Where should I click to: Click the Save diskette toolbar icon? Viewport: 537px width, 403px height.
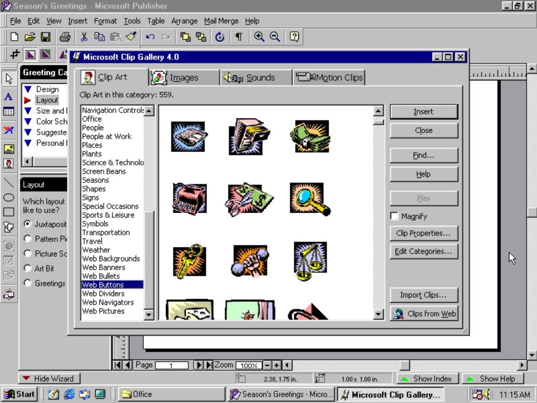pos(45,37)
